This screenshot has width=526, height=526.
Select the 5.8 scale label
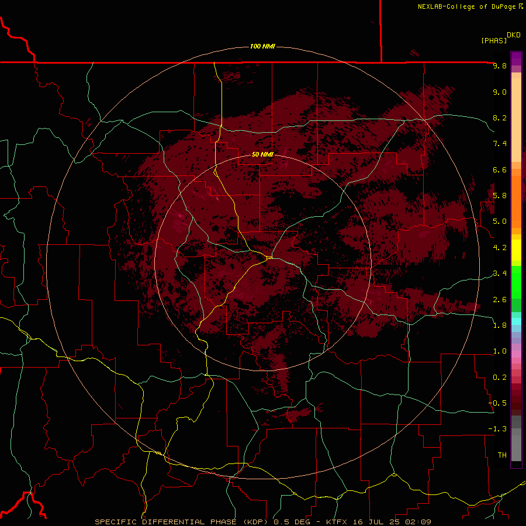(x=500, y=196)
